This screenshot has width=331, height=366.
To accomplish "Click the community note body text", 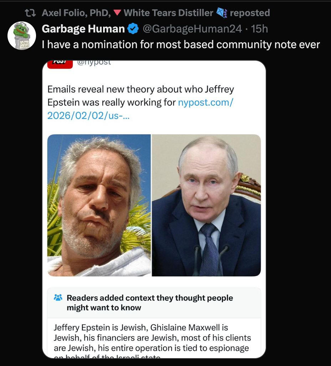I will [x=152, y=337].
